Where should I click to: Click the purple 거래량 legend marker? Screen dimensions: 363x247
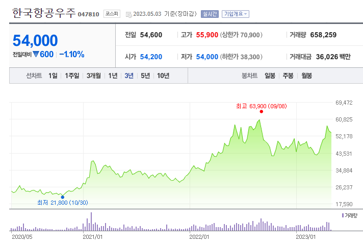tap(343, 215)
